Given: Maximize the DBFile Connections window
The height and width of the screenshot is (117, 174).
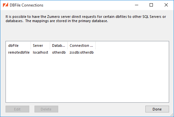Looking at the screenshot, I should point(151,5).
